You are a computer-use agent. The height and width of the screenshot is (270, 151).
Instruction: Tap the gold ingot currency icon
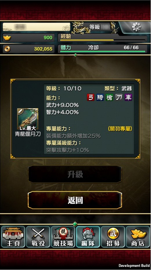[7, 38]
